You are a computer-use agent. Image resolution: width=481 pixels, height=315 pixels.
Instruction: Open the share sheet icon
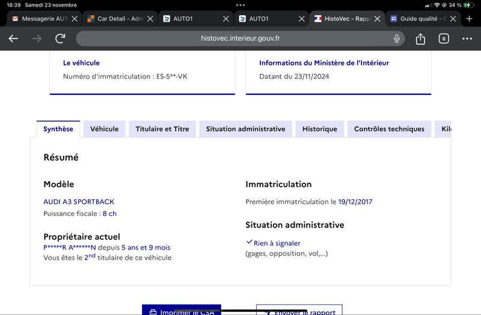pos(420,39)
